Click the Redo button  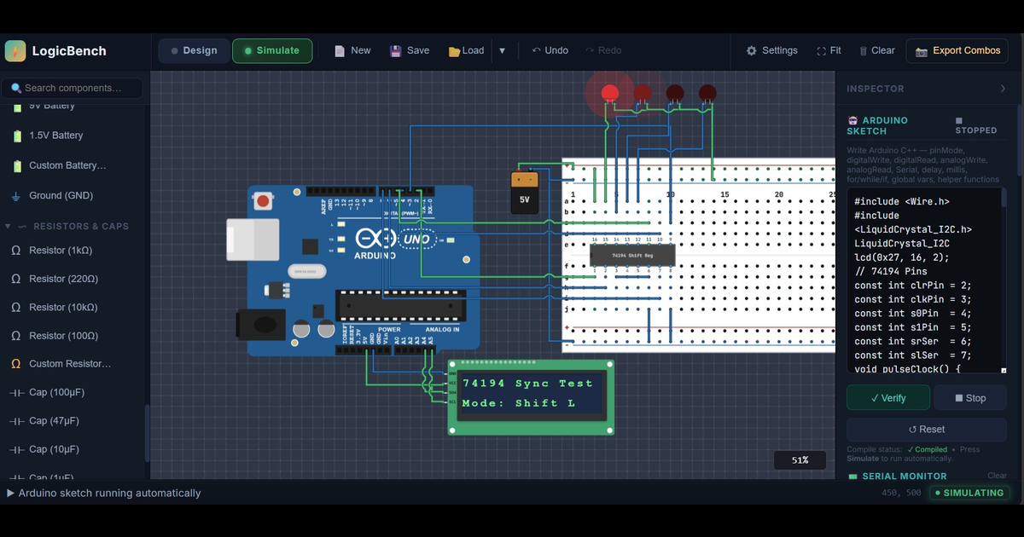tap(603, 50)
